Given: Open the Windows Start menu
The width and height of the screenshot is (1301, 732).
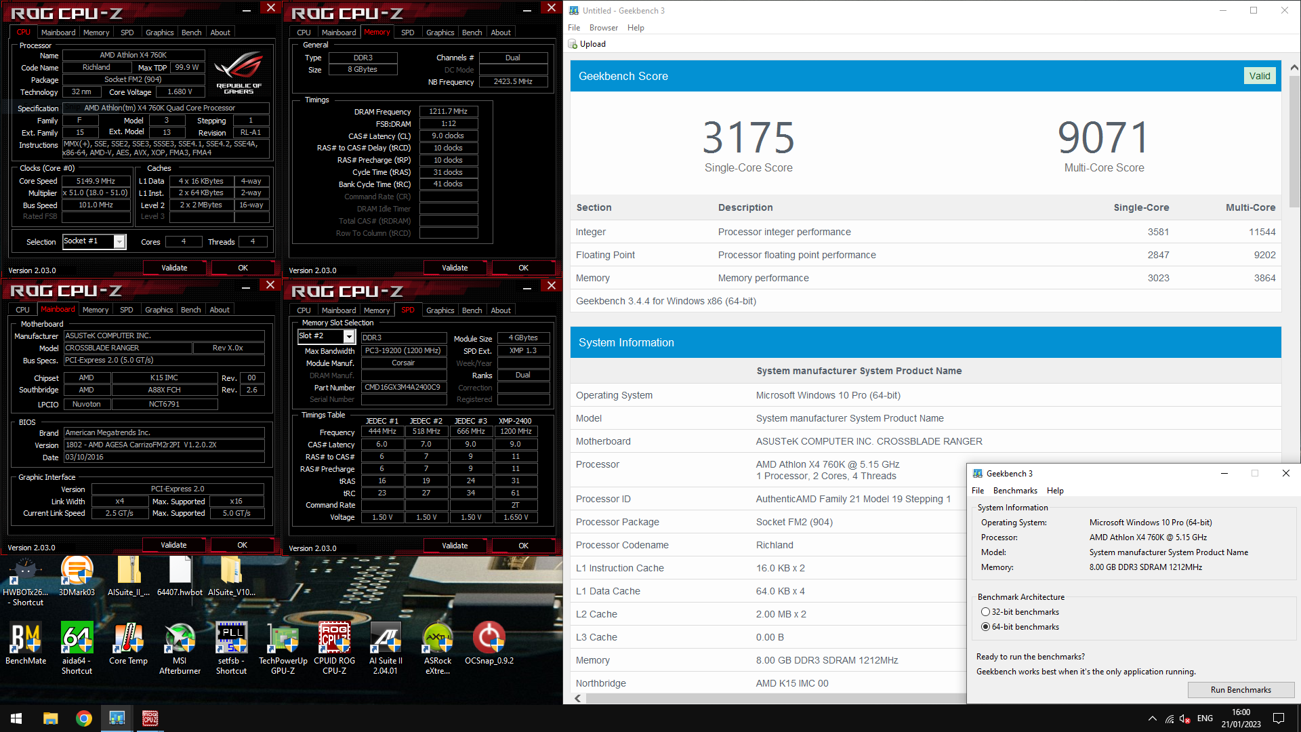Looking at the screenshot, I should pyautogui.click(x=16, y=718).
